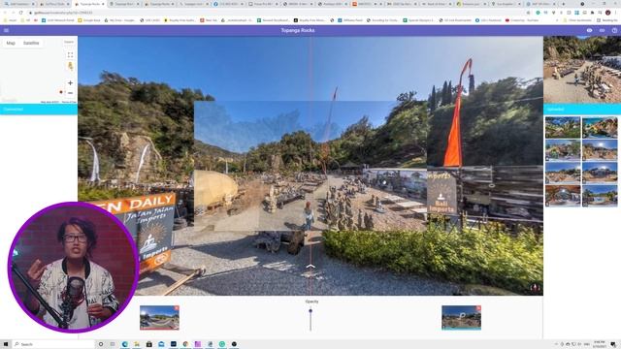This screenshot has width=621, height=349.
Task: Click the Windows taskbar search box
Action: pos(54,344)
